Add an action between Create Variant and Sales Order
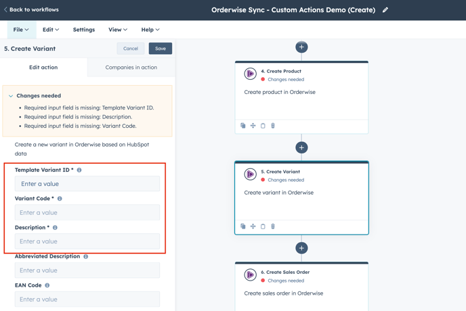 (301, 248)
